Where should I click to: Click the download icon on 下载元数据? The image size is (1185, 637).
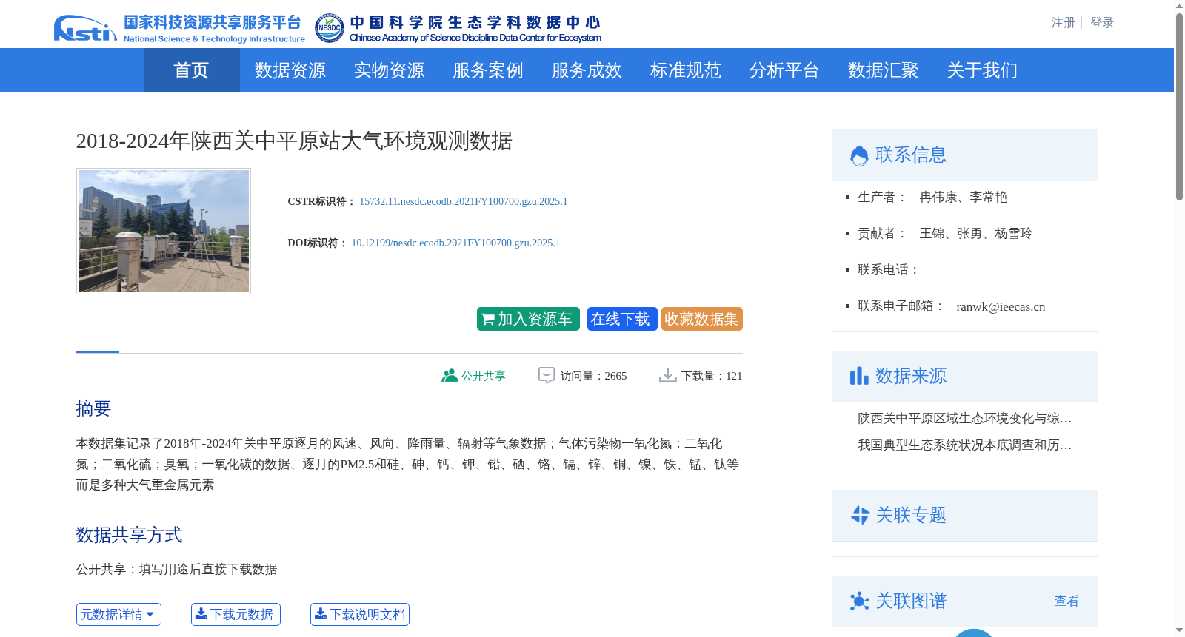pos(201,614)
